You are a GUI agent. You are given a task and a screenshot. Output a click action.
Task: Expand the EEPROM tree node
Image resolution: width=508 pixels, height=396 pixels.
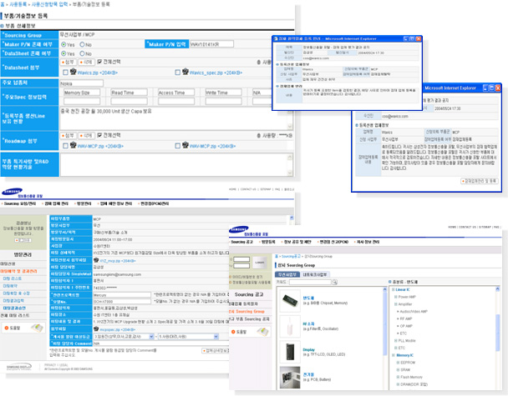click(x=398, y=363)
